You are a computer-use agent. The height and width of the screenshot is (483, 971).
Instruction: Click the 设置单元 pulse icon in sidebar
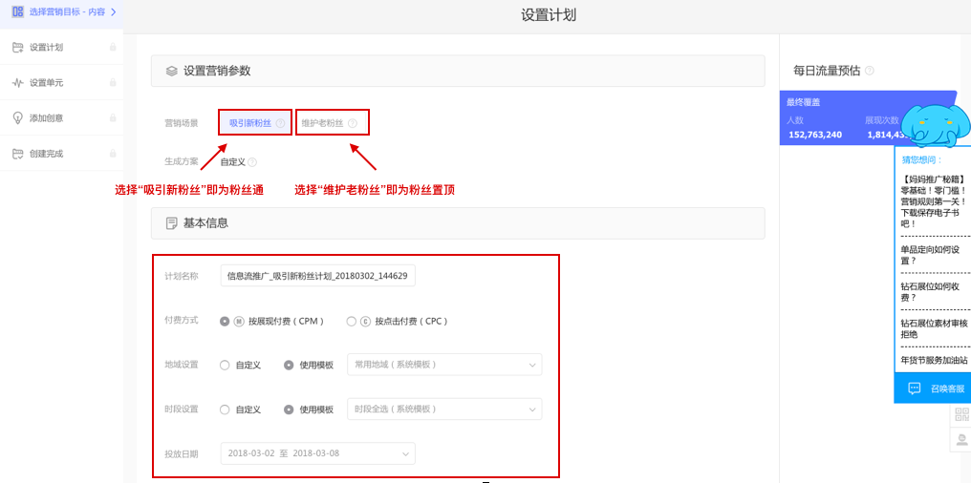pyautogui.click(x=18, y=82)
